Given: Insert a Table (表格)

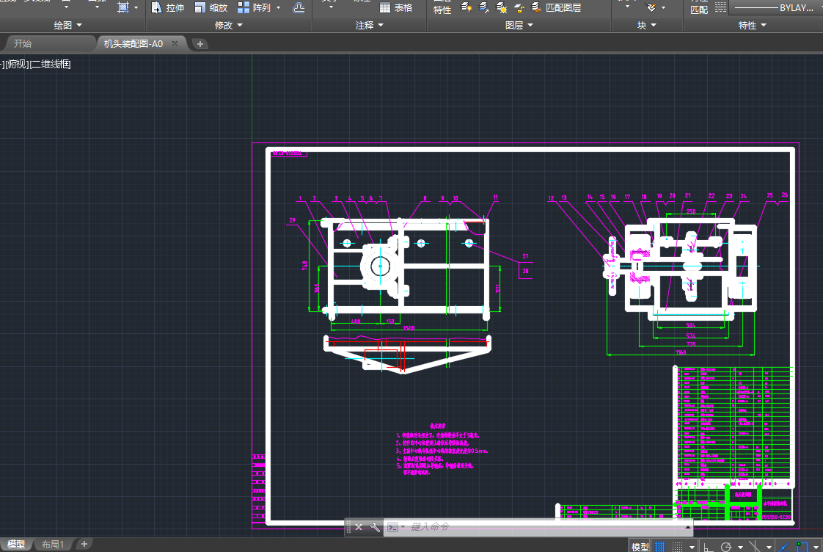Looking at the screenshot, I should pyautogui.click(x=396, y=8).
